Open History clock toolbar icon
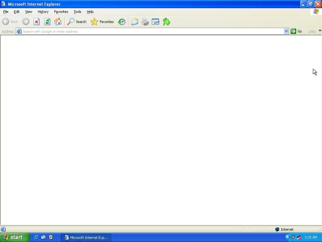Image resolution: width=322 pixels, height=242 pixels. click(x=122, y=22)
